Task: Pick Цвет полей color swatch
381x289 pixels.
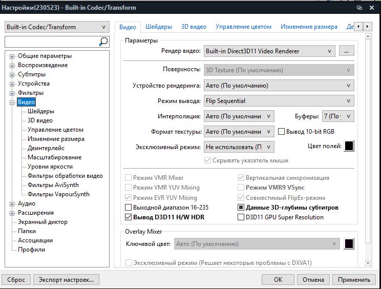Action: coord(349,146)
